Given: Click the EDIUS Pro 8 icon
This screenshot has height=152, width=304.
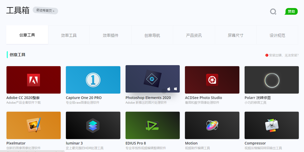Looking at the screenshot, I should (153, 125).
